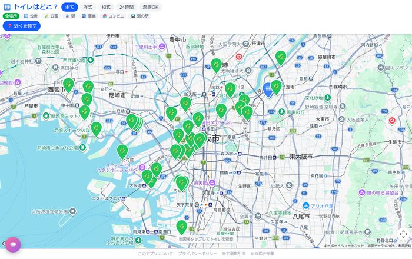Screen dimensions: 412x259
Task: Open the blue toilet pin near 守口
Action: point(267,89)
